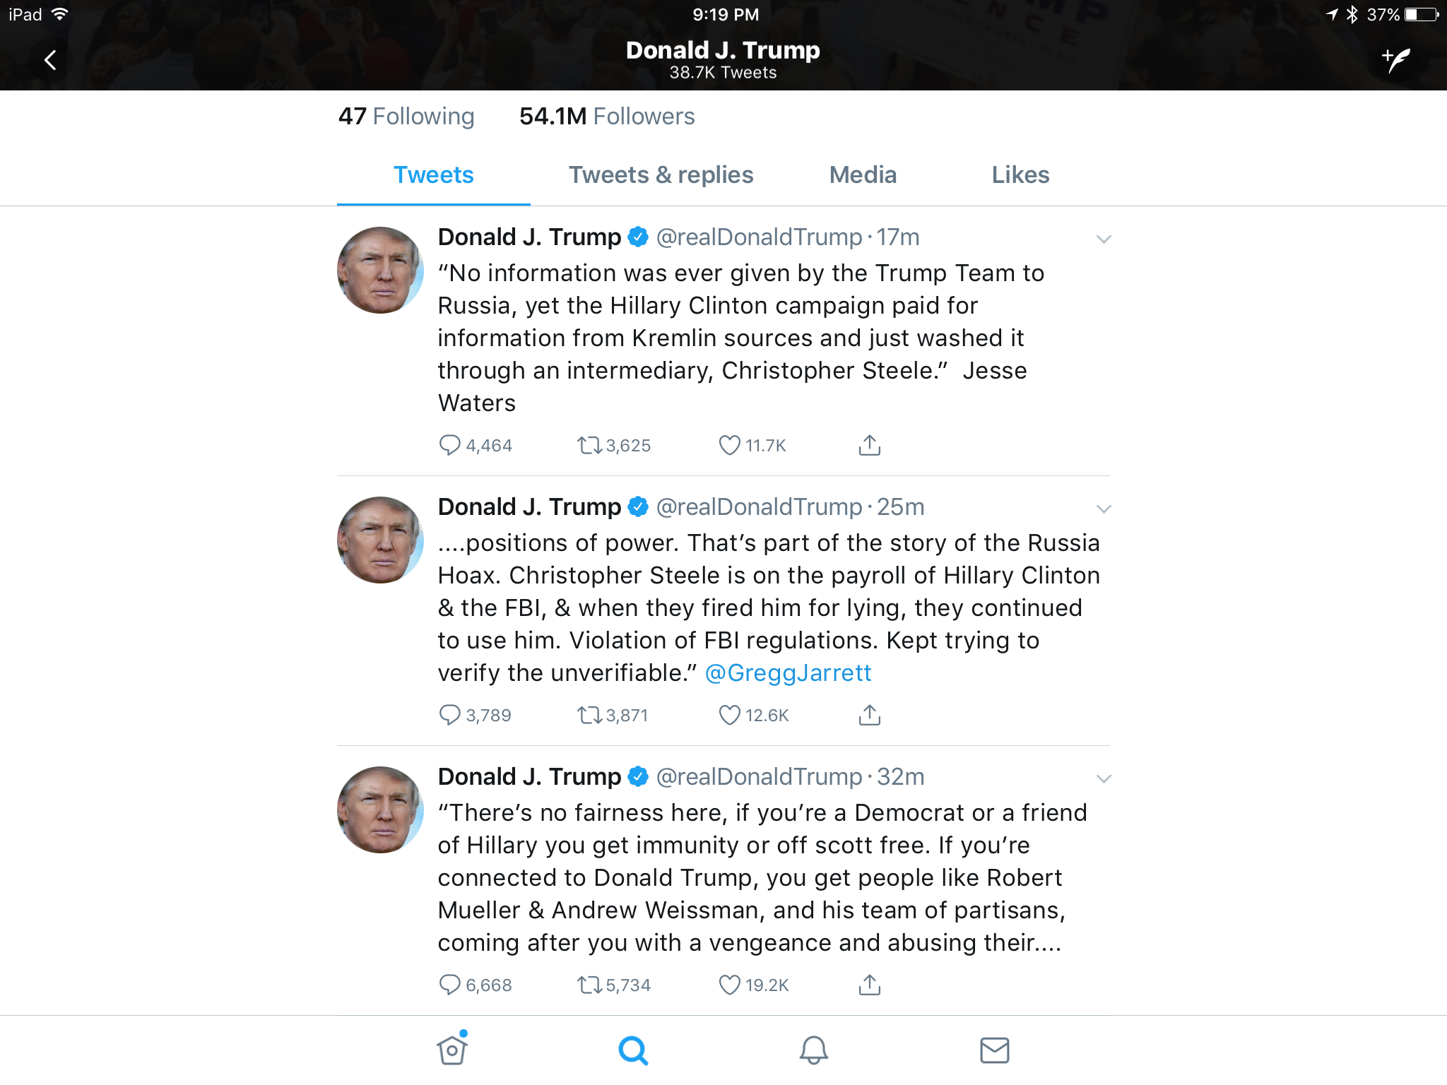This screenshot has height=1085, width=1447.
Task: Open Notifications bell in bottom bar
Action: 813,1050
